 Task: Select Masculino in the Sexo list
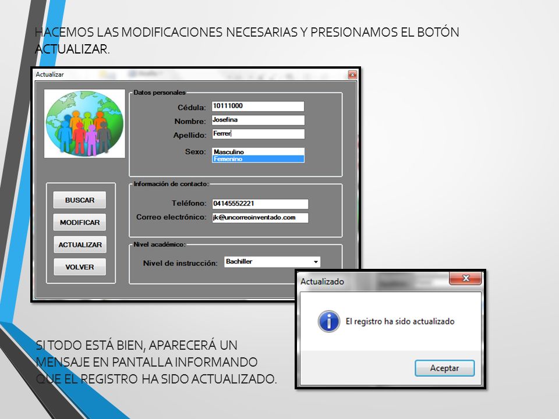click(x=258, y=152)
